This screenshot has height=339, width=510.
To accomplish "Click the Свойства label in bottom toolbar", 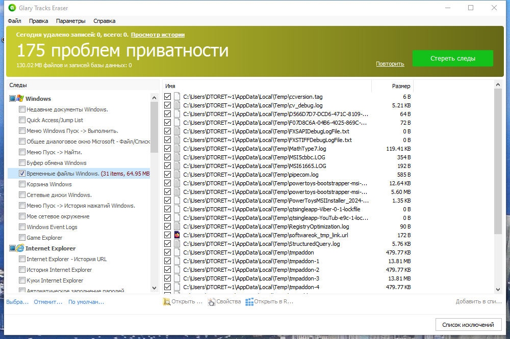I will coord(228,301).
